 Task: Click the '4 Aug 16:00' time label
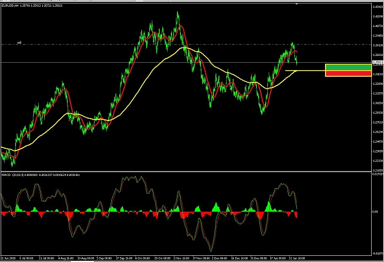tap(66, 258)
